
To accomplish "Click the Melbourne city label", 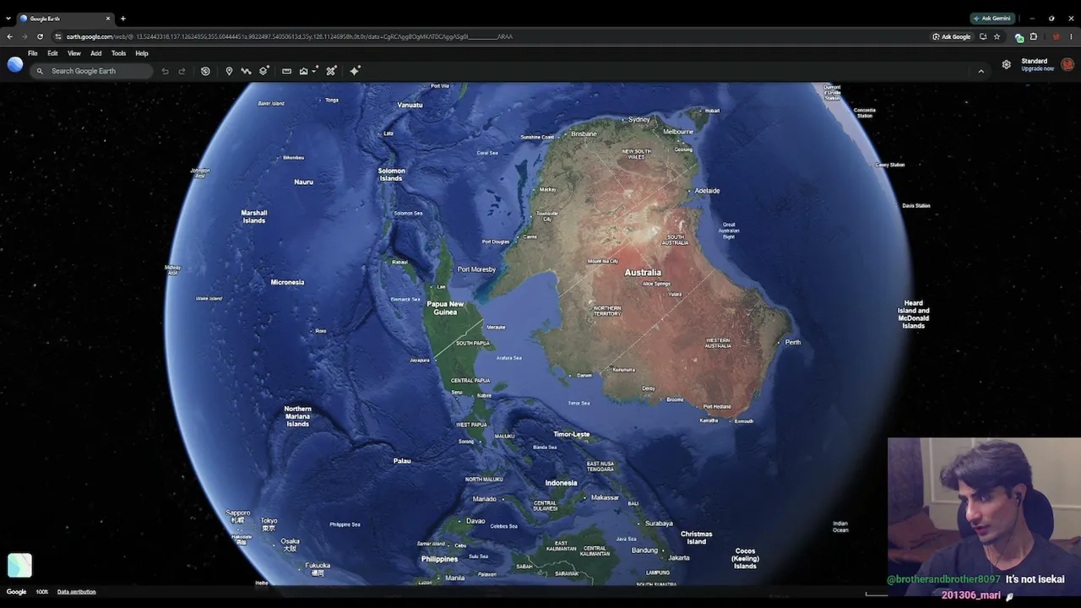I will coord(678,133).
